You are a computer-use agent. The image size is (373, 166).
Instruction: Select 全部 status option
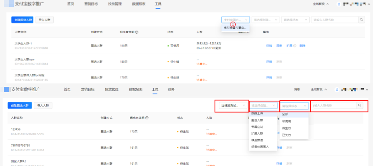pyautogui.click(x=294, y=114)
